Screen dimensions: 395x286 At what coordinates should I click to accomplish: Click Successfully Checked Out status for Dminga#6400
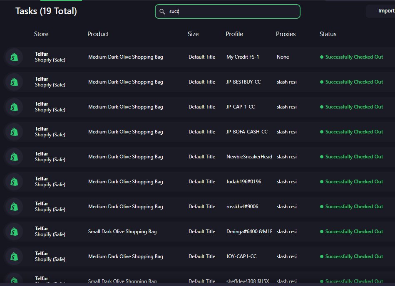pyautogui.click(x=351, y=231)
